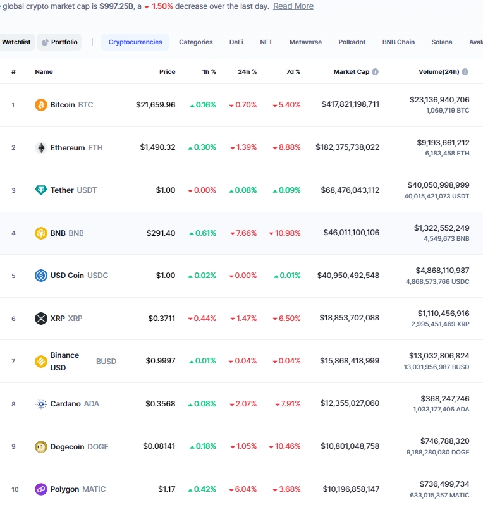The width and height of the screenshot is (483, 512).
Task: Open Binance USD coin name link
Action: click(64, 361)
